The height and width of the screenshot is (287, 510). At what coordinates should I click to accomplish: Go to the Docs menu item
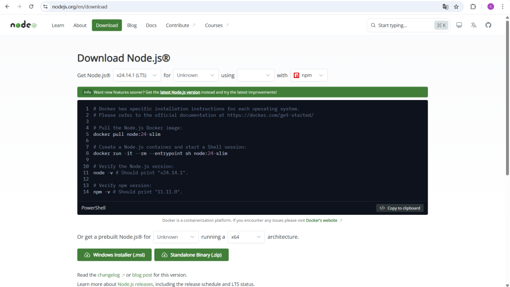click(x=151, y=25)
